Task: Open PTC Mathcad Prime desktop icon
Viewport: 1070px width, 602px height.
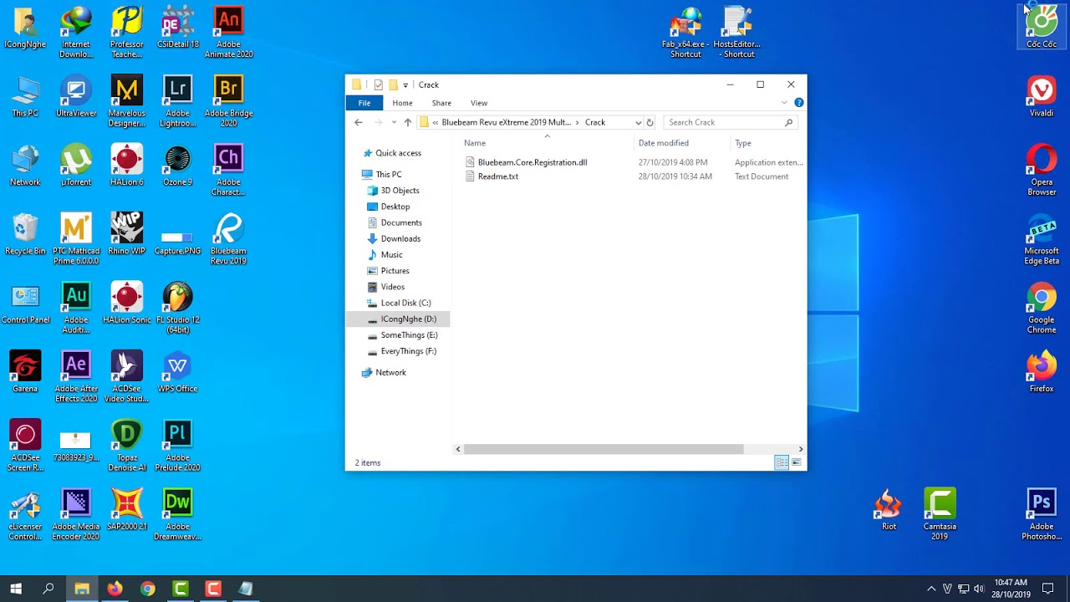Action: click(x=76, y=239)
